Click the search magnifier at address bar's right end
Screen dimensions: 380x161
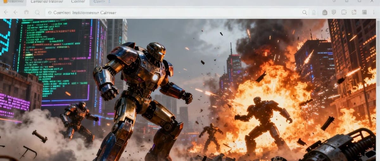(x=304, y=12)
